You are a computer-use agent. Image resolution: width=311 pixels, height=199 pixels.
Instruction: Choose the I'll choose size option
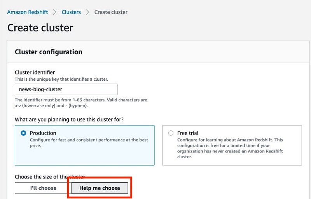click(43, 188)
